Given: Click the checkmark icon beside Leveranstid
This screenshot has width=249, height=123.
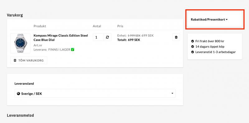Looking at the screenshot, I should tap(193, 52).
